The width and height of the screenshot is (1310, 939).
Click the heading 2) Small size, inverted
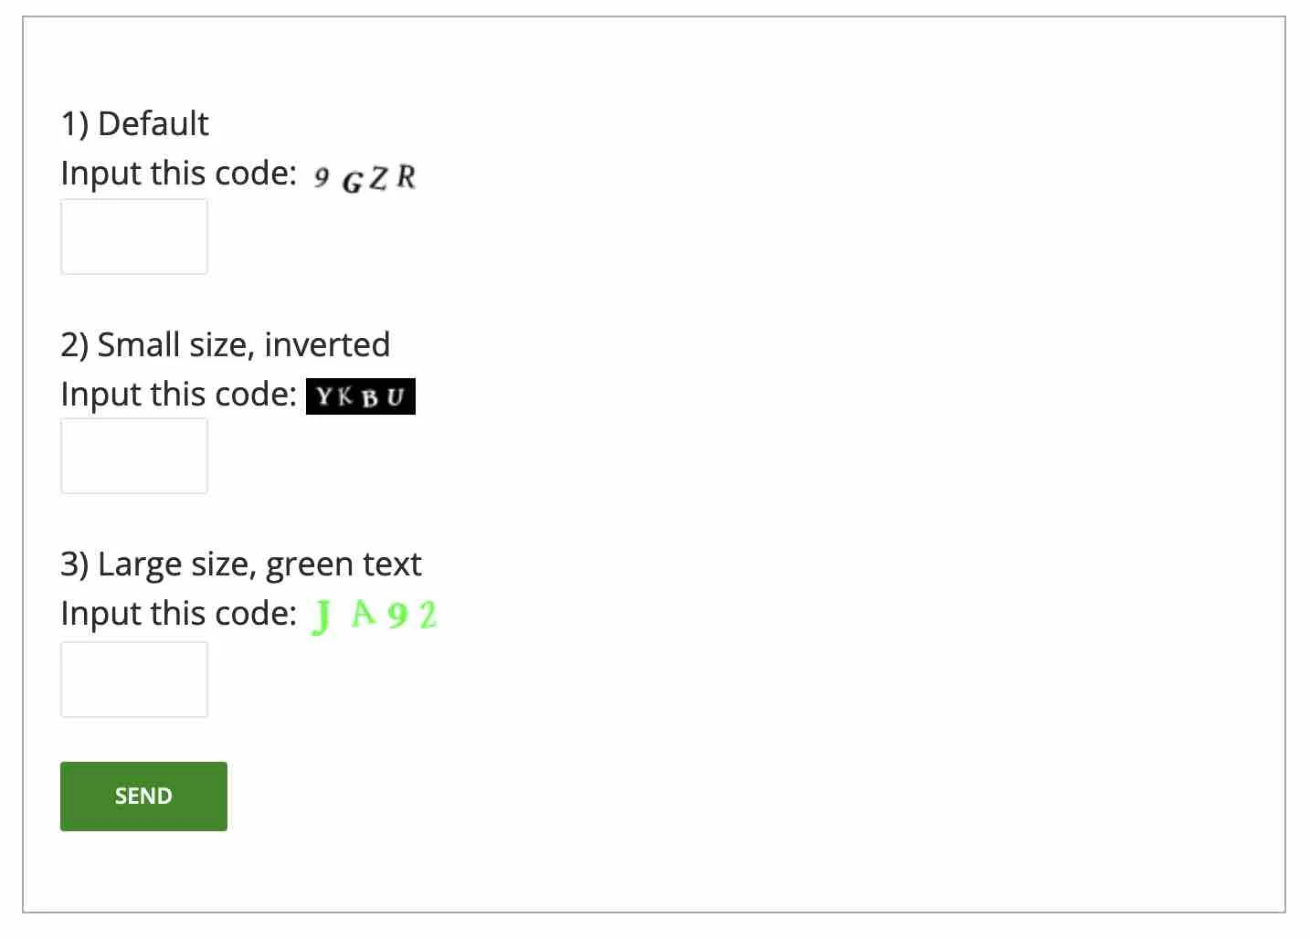tap(225, 344)
